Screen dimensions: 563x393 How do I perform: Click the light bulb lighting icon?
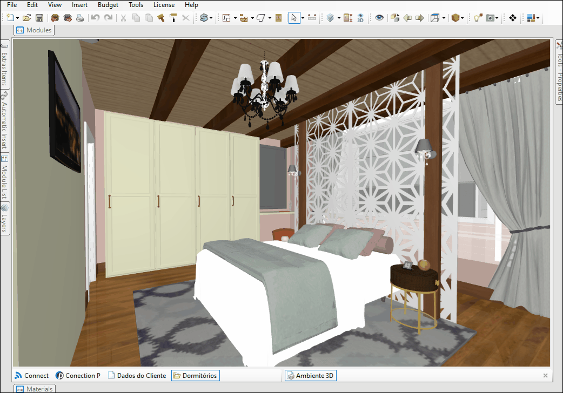(x=478, y=18)
